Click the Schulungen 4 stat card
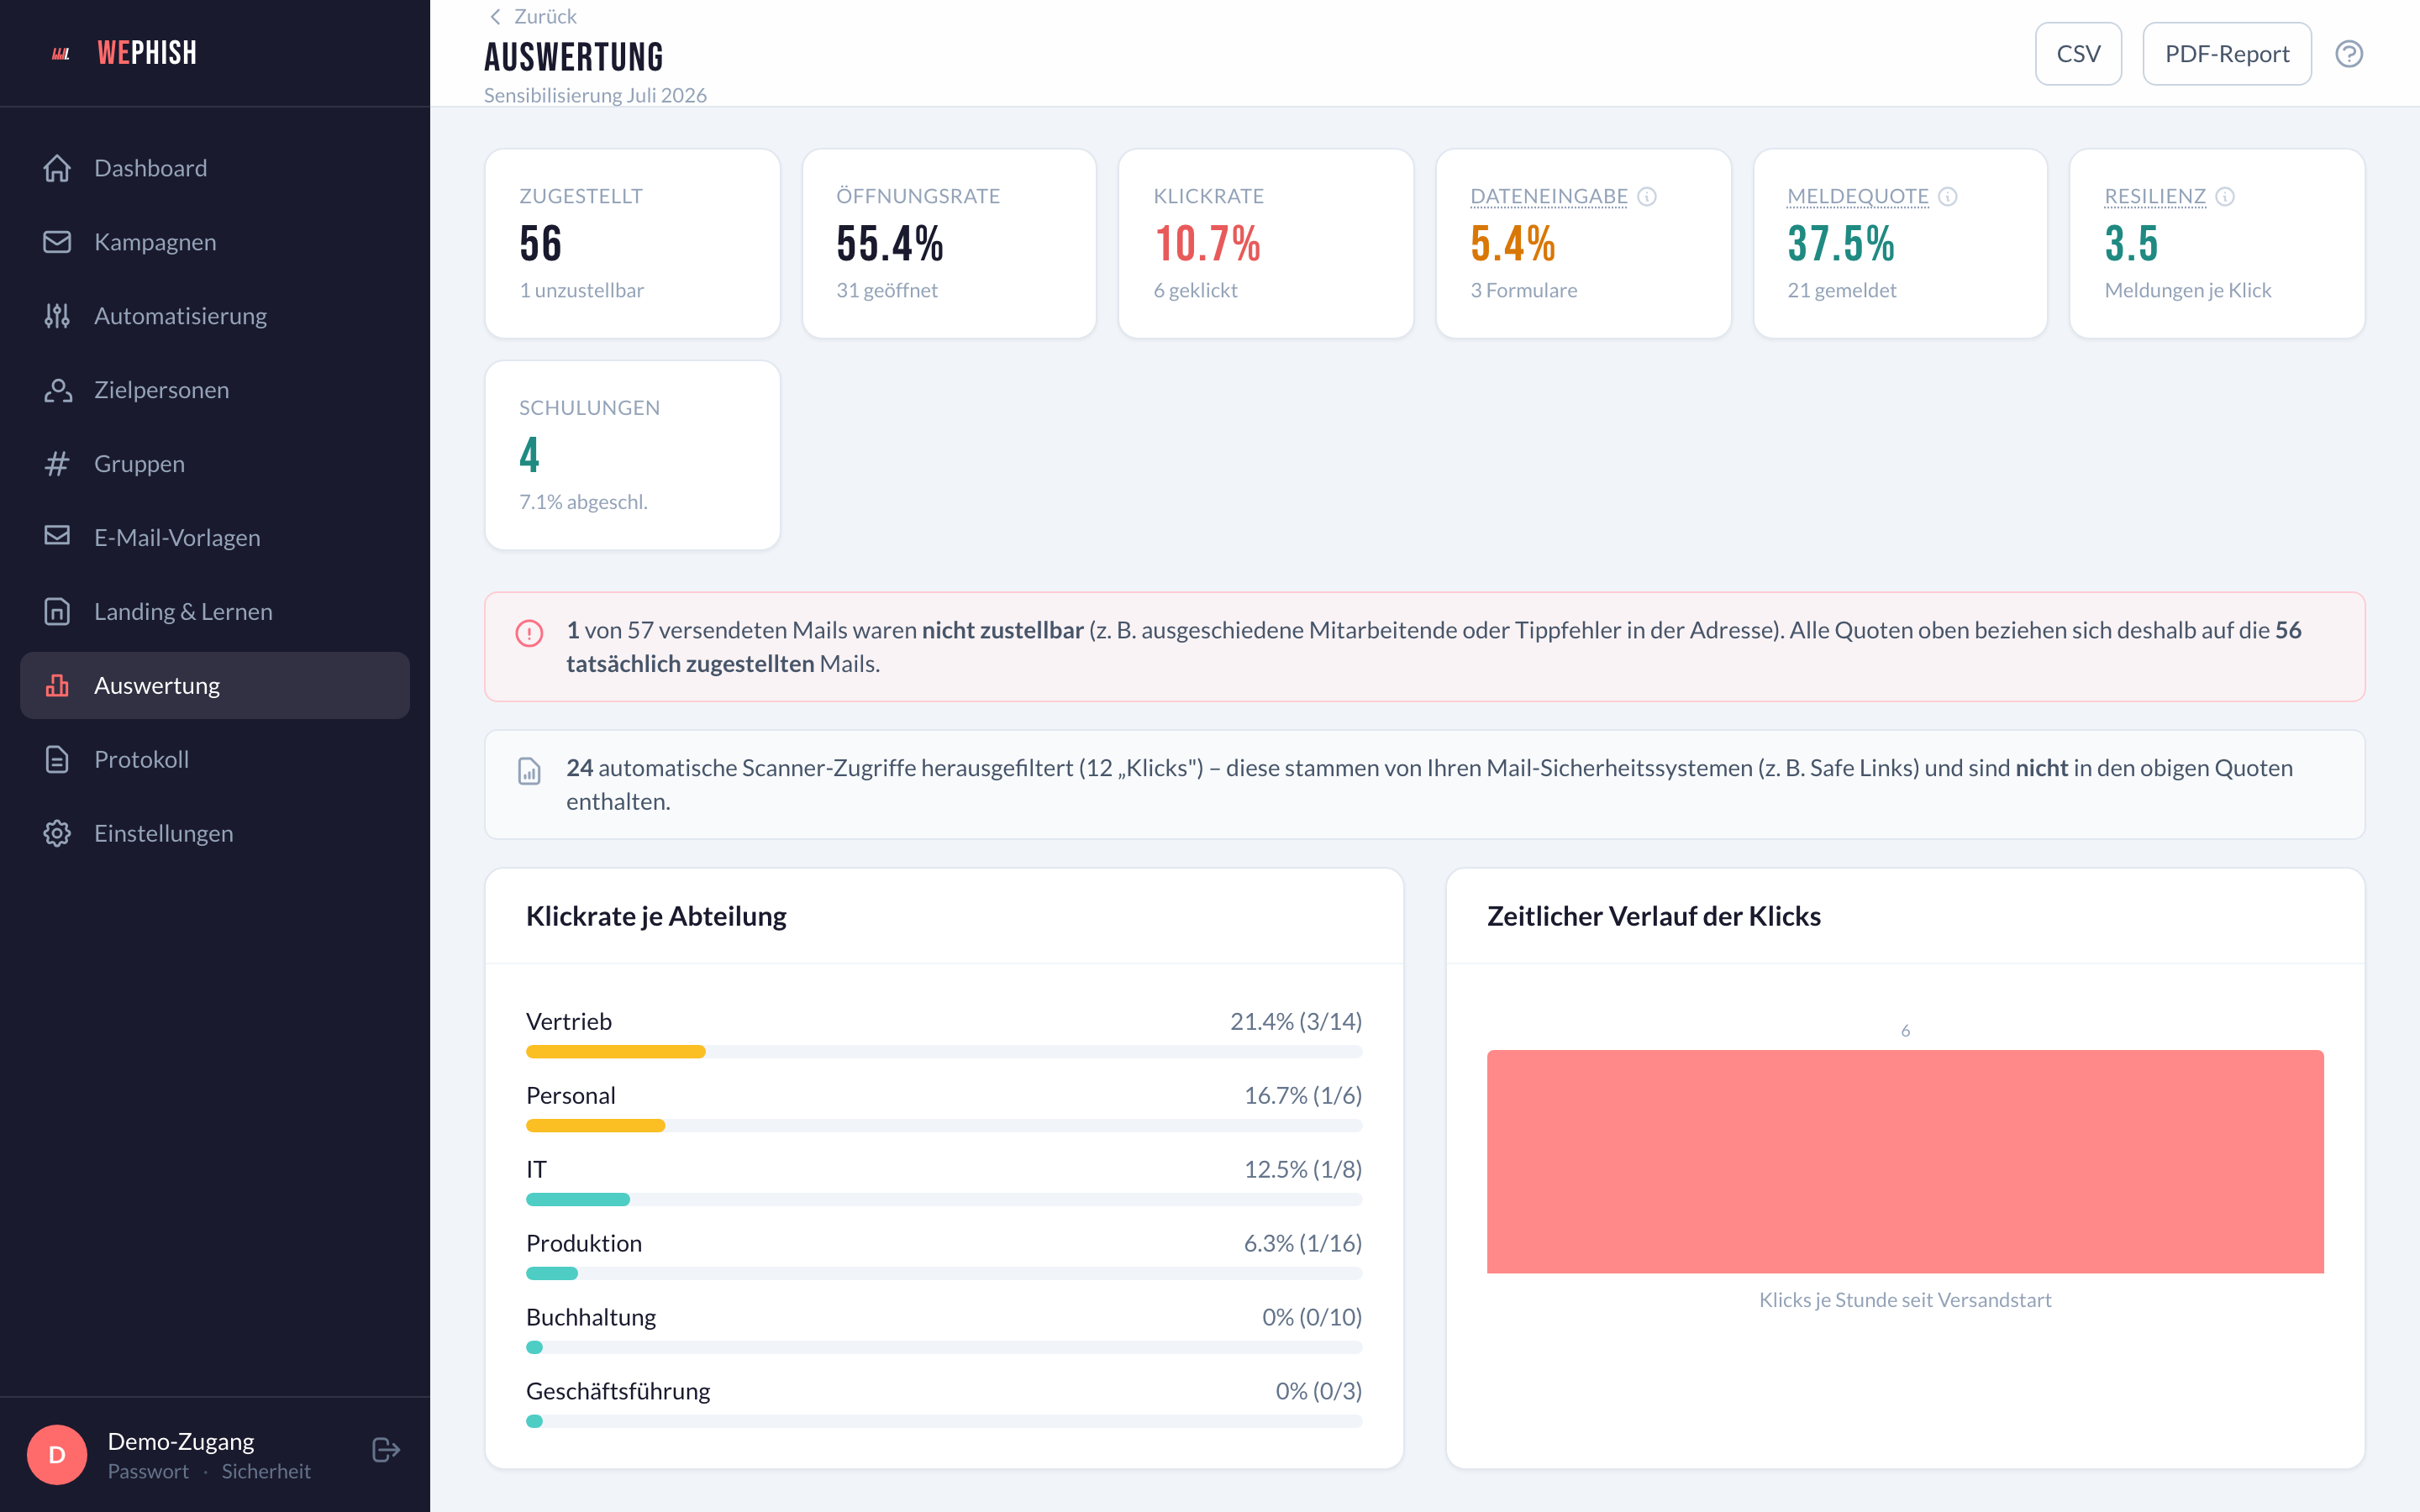2420x1512 pixels. tap(632, 455)
